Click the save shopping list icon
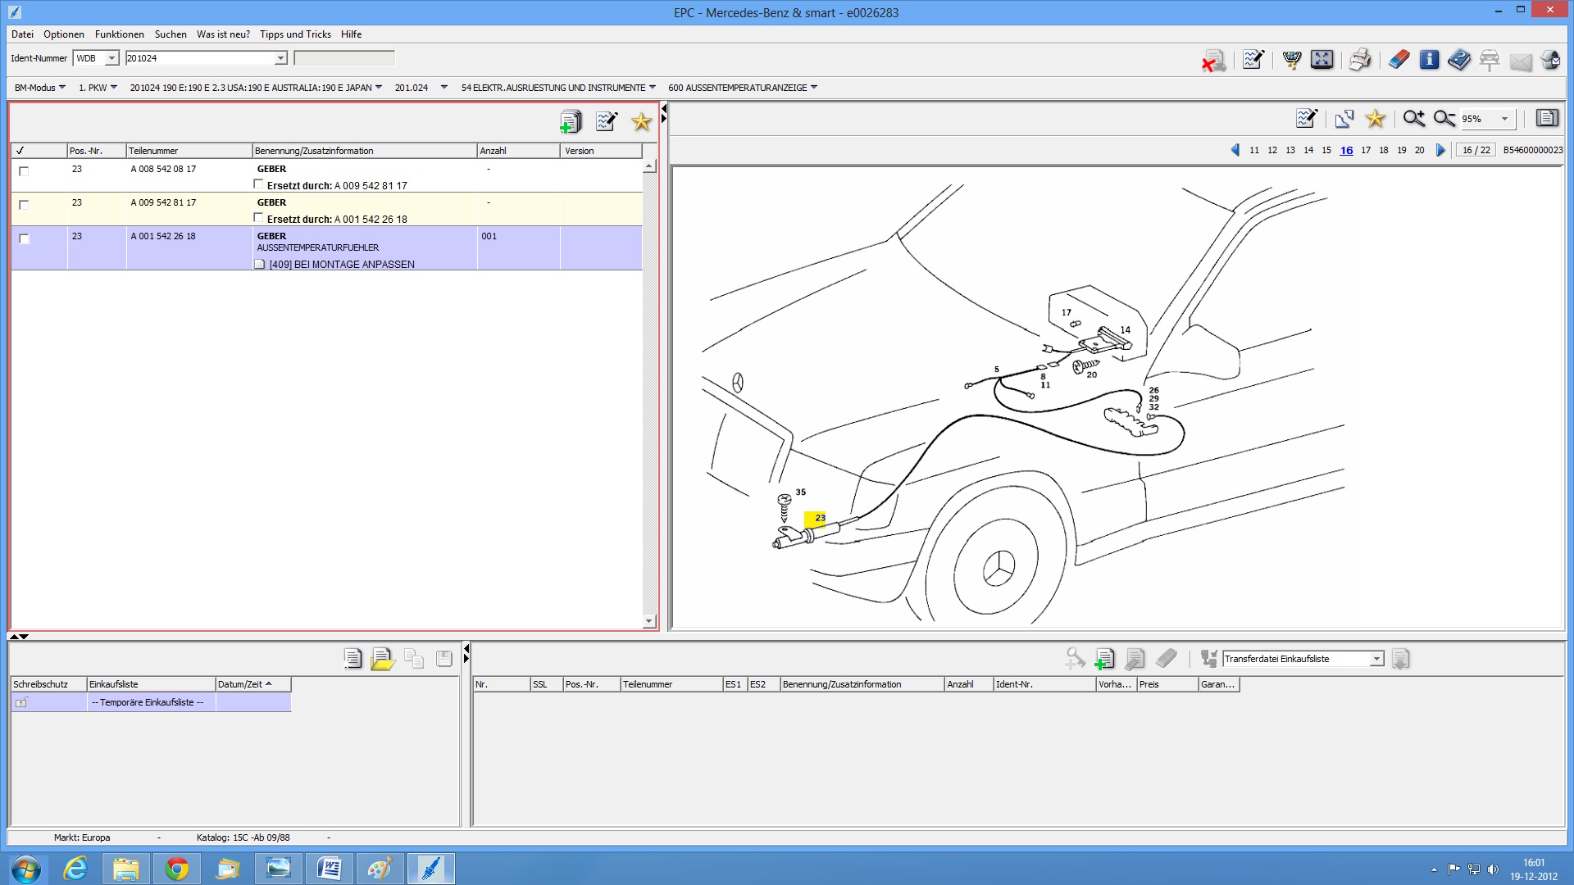 (x=444, y=658)
